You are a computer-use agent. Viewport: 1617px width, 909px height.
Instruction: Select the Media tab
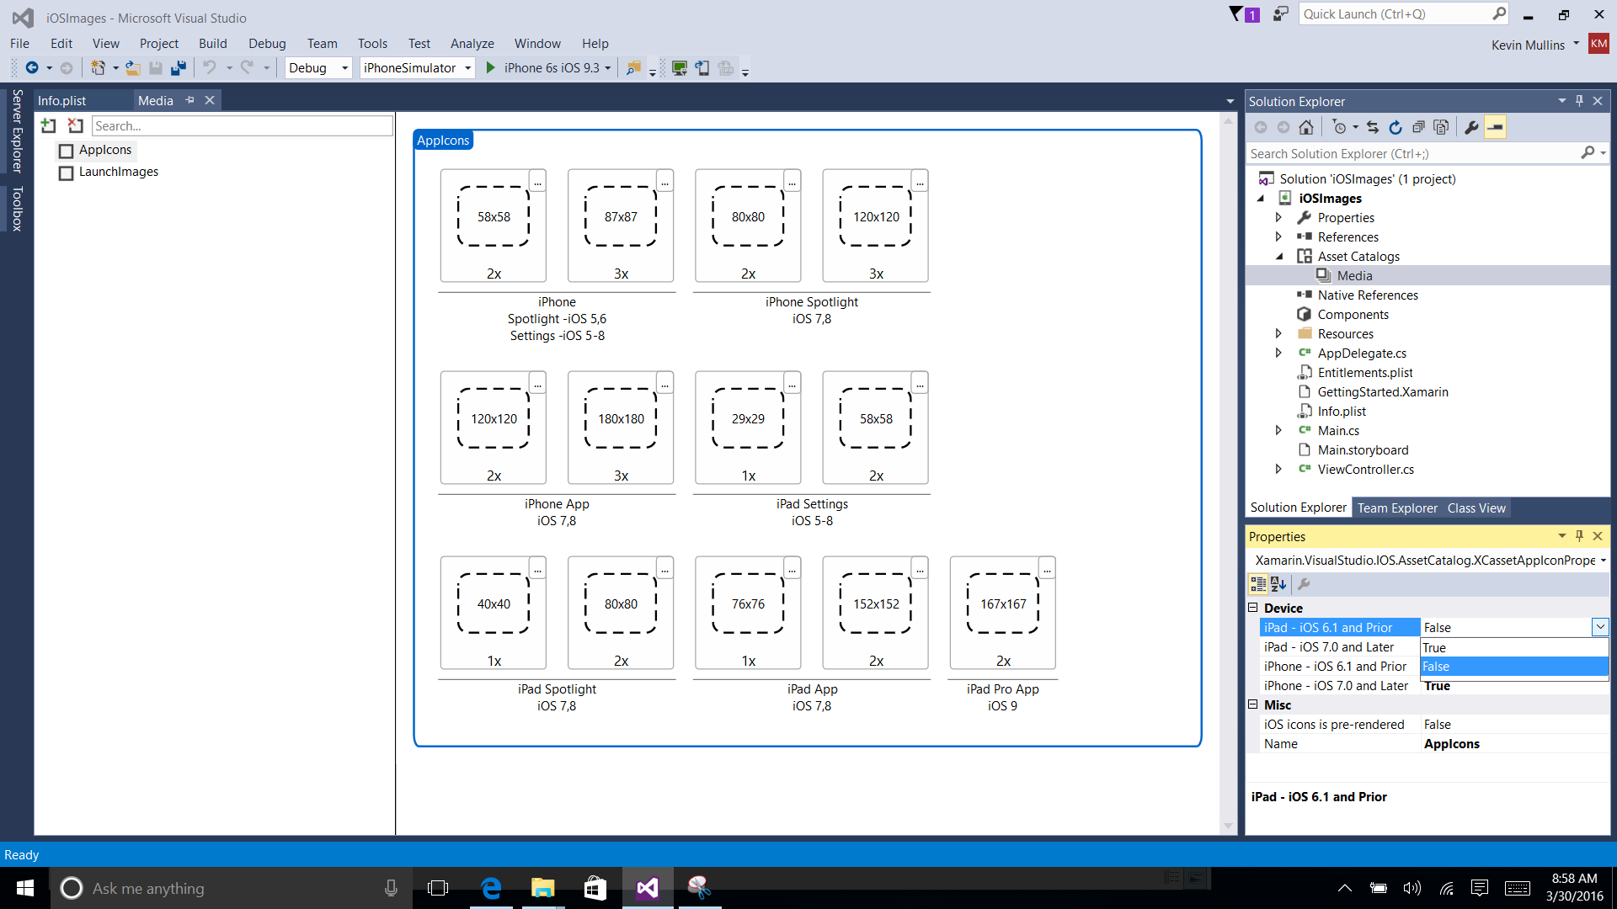tap(156, 100)
